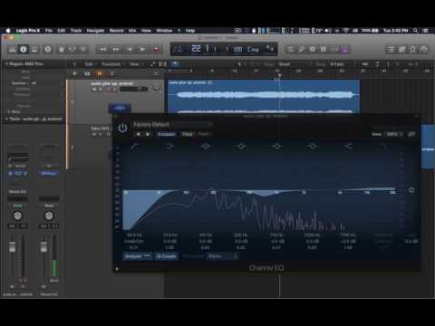Toggle the Inspector button in control bar

(24, 49)
